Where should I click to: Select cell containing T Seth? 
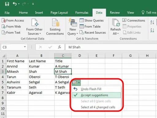(x=63, y=87)
